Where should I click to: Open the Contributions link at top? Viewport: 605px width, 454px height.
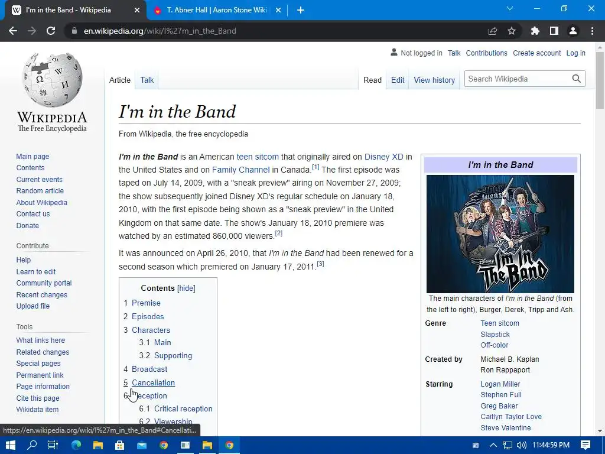[486, 53]
